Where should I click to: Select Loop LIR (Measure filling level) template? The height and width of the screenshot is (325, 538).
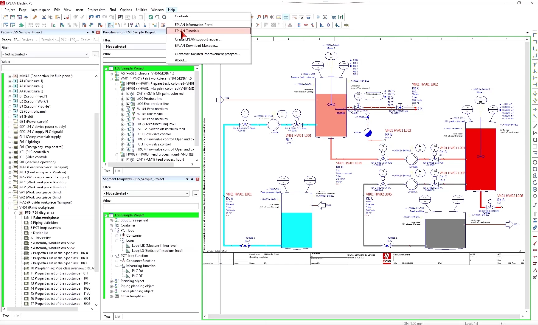154,246
